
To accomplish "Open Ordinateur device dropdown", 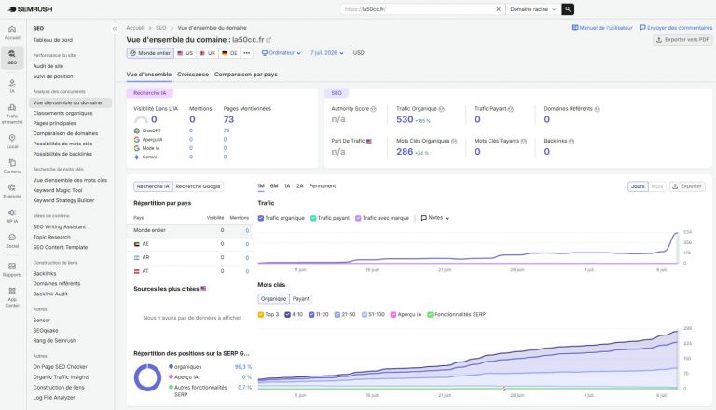I will (x=282, y=53).
